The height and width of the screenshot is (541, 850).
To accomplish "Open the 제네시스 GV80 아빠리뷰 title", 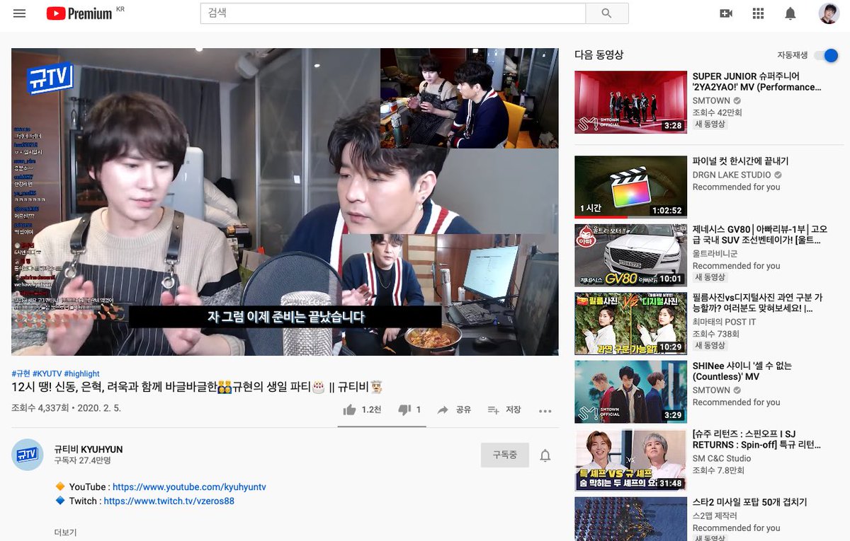I will point(760,235).
